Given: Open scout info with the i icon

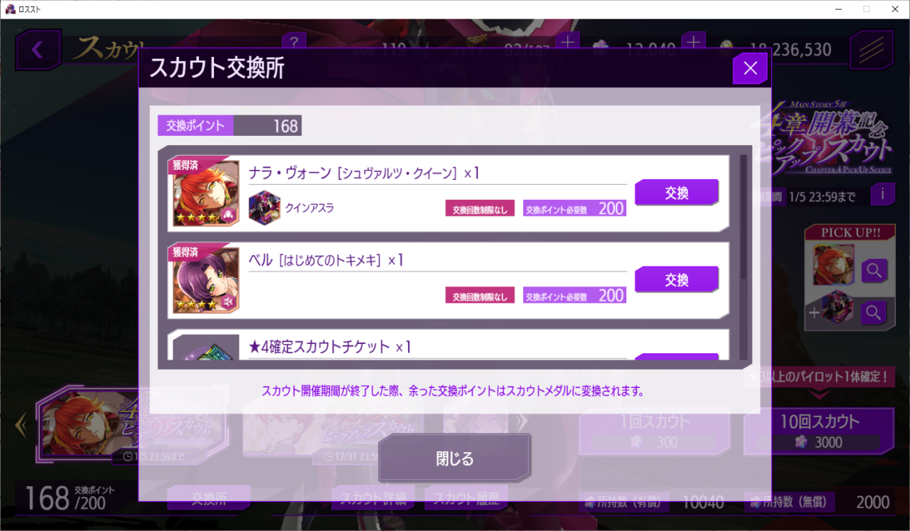Looking at the screenshot, I should (x=882, y=193).
